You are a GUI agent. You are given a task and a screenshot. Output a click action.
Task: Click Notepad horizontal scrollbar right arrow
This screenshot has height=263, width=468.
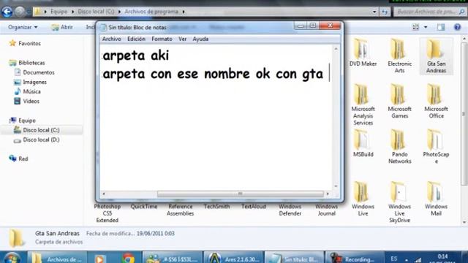pyautogui.click(x=328, y=194)
